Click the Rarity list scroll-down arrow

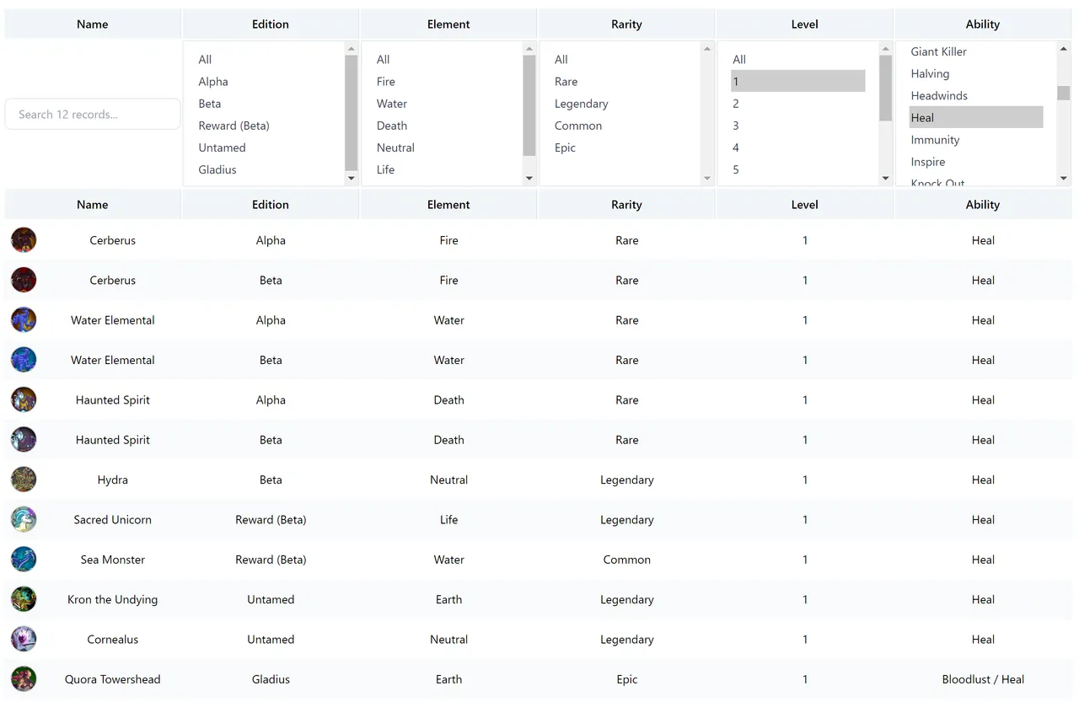pos(707,179)
